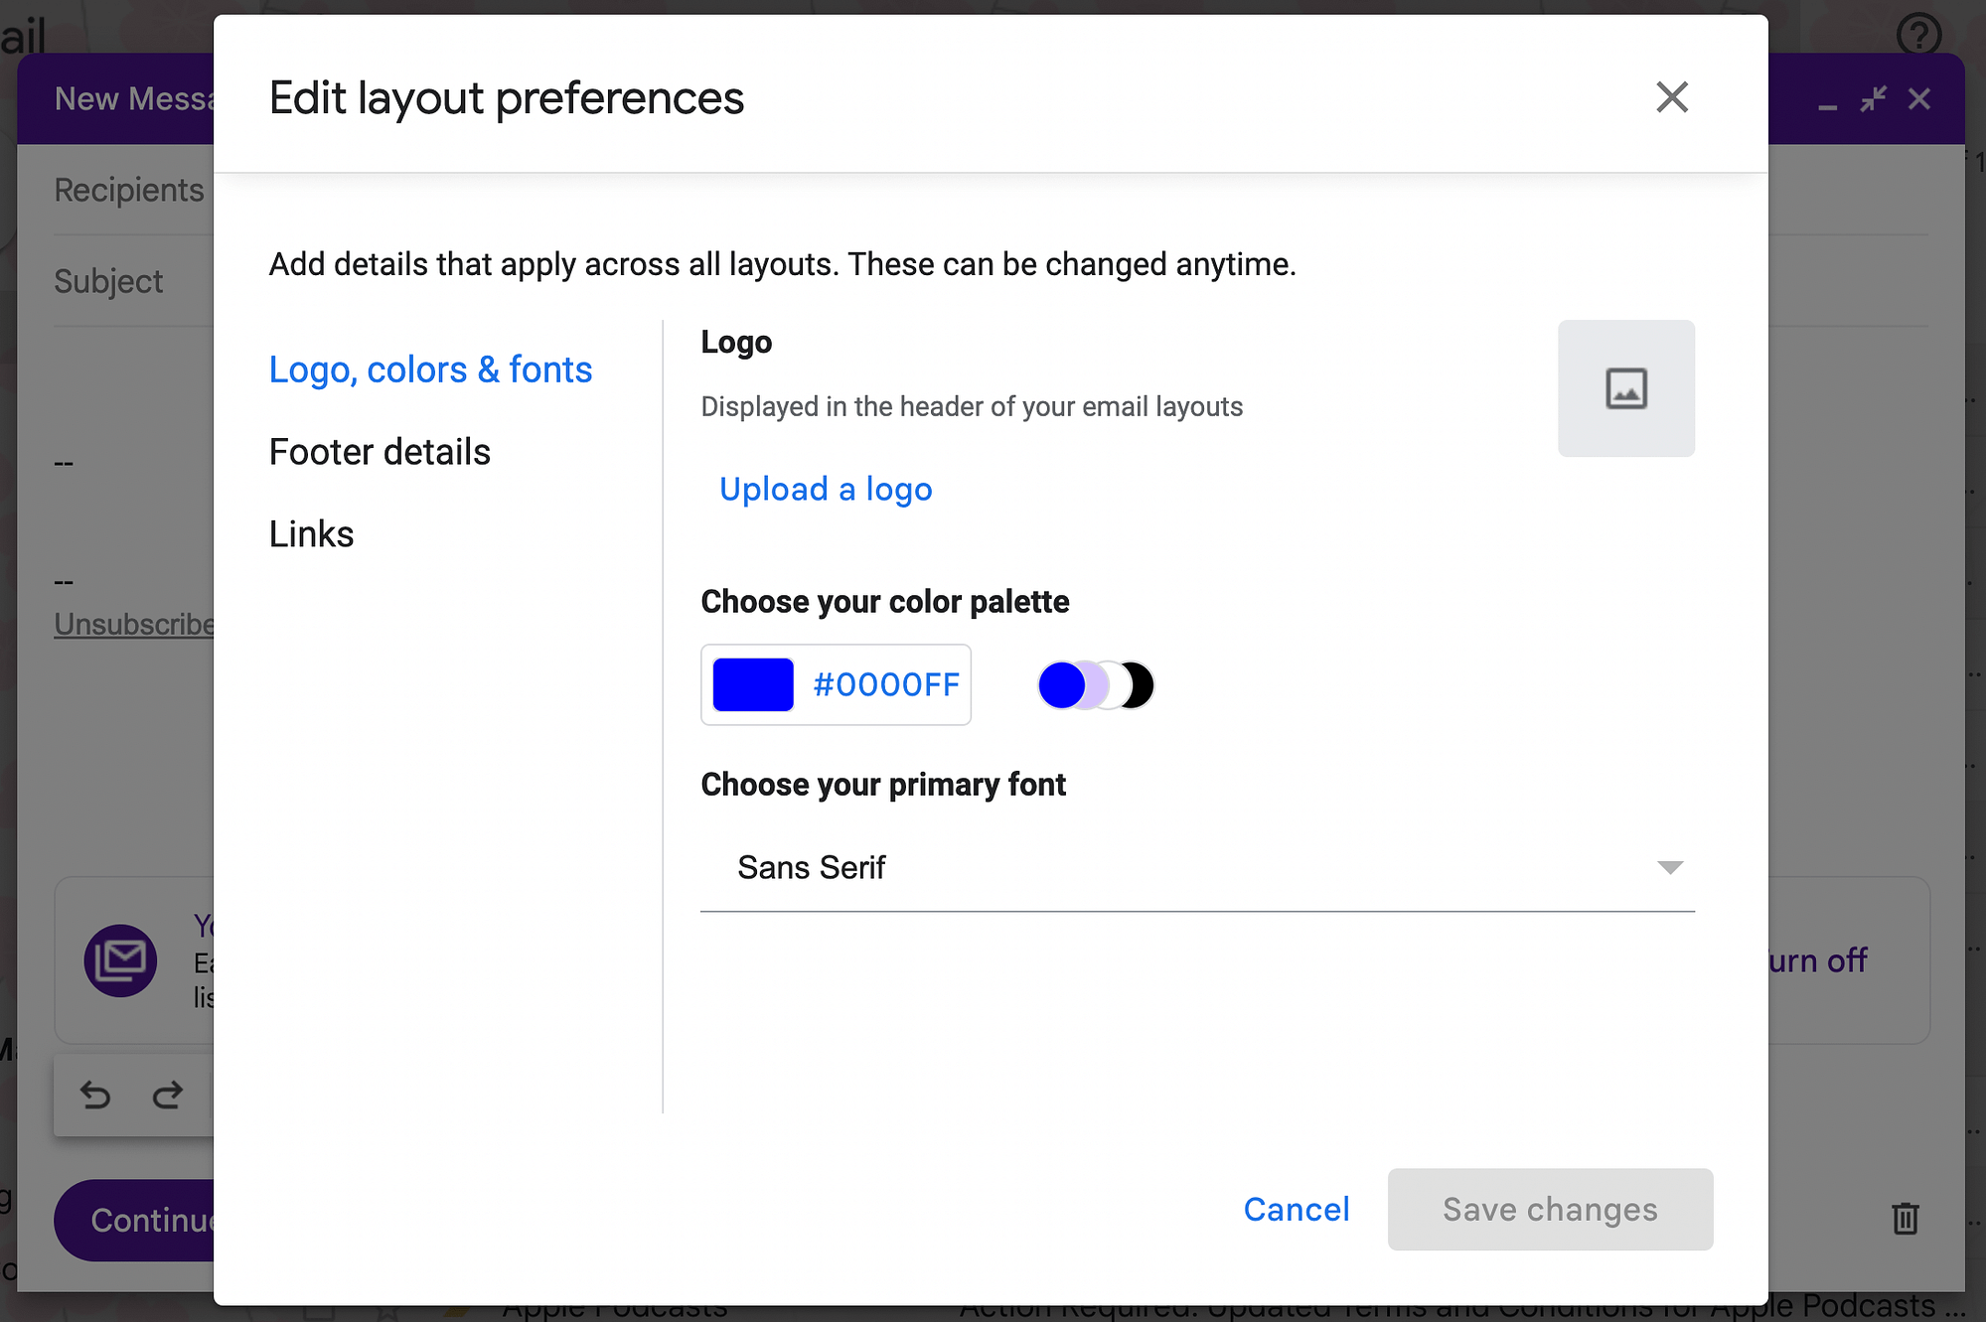The height and width of the screenshot is (1322, 1986).
Task: Click the Cancel button
Action: click(1296, 1210)
